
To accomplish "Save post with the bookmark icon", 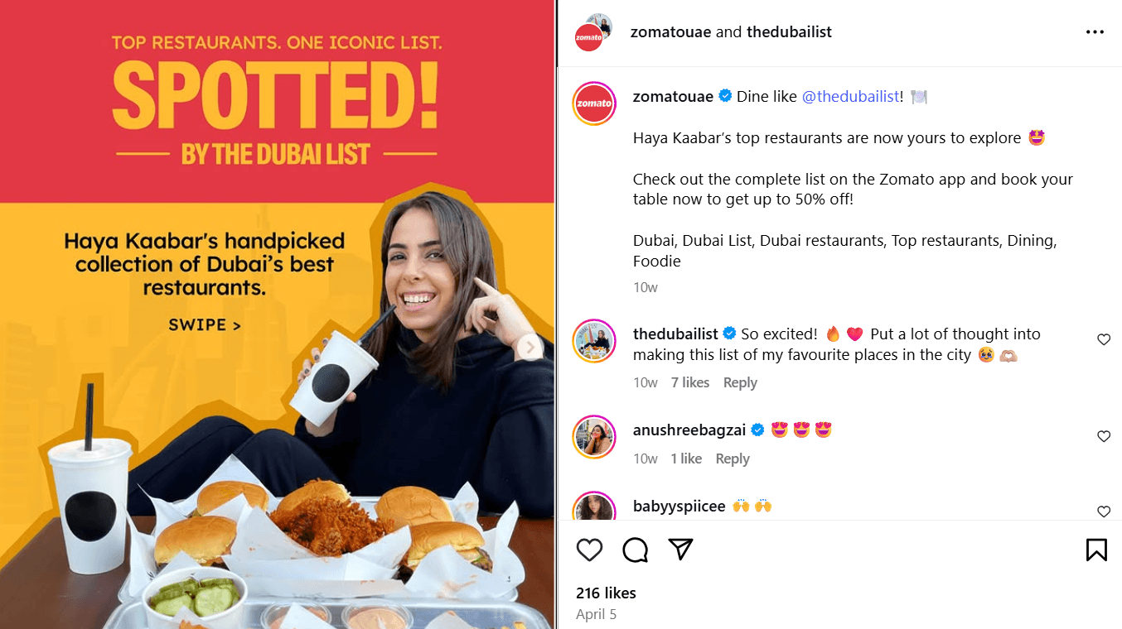I will pos(1095,550).
